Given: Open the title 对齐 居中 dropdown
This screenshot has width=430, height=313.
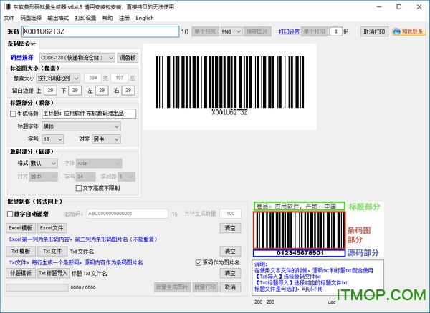Looking at the screenshot, I should point(106,139).
